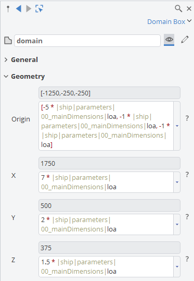
Task: Open help for Origin
Action: tap(187, 118)
